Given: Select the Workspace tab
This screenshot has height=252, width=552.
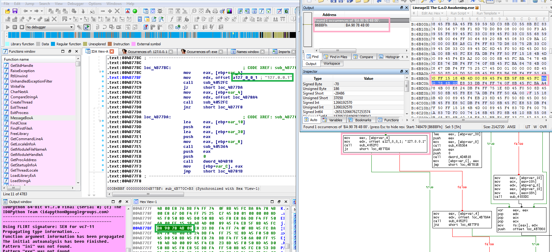Looking at the screenshot, I should [x=332, y=63].
